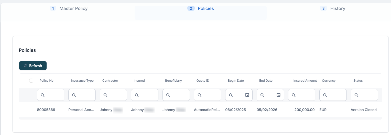Click the search icon in Policy No filter
This screenshot has height=135, width=391.
tap(43, 95)
